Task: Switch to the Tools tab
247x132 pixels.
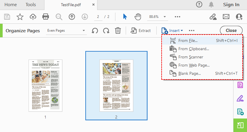Action: [31, 5]
